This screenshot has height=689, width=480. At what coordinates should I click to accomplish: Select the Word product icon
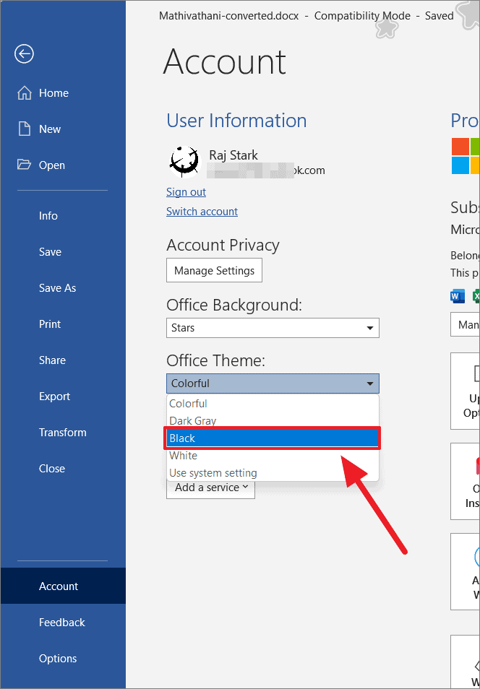tap(457, 296)
